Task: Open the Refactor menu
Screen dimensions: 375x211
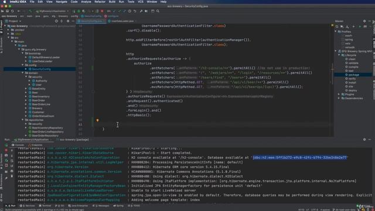Action: tap(100, 2)
